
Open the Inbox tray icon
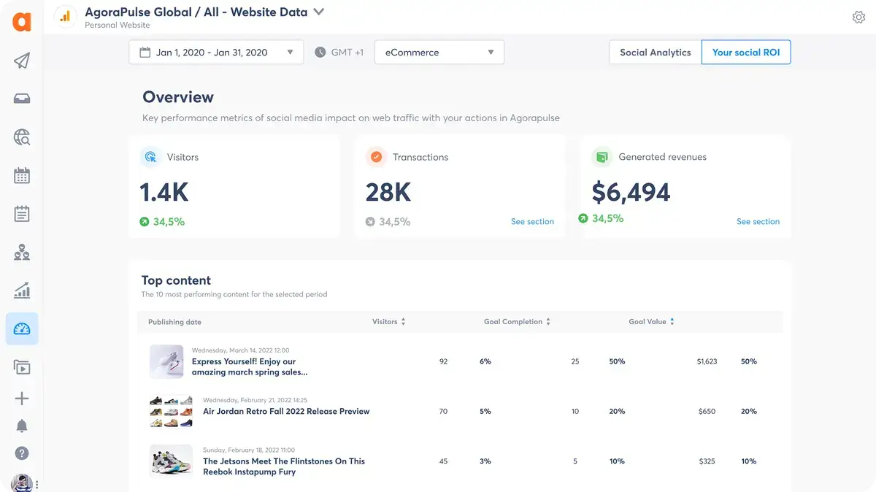point(21,99)
